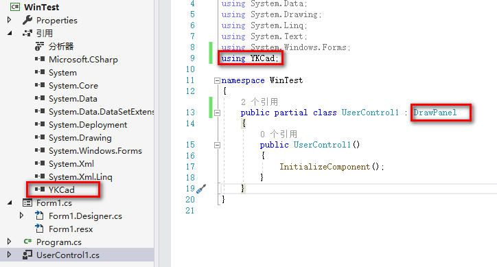
Task: Select Form1.resx in the solution tree
Action: (x=71, y=229)
